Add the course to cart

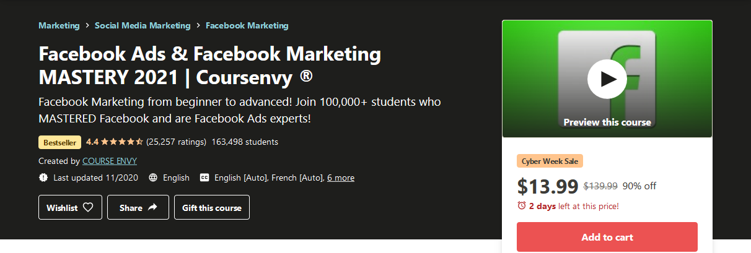[x=607, y=237]
